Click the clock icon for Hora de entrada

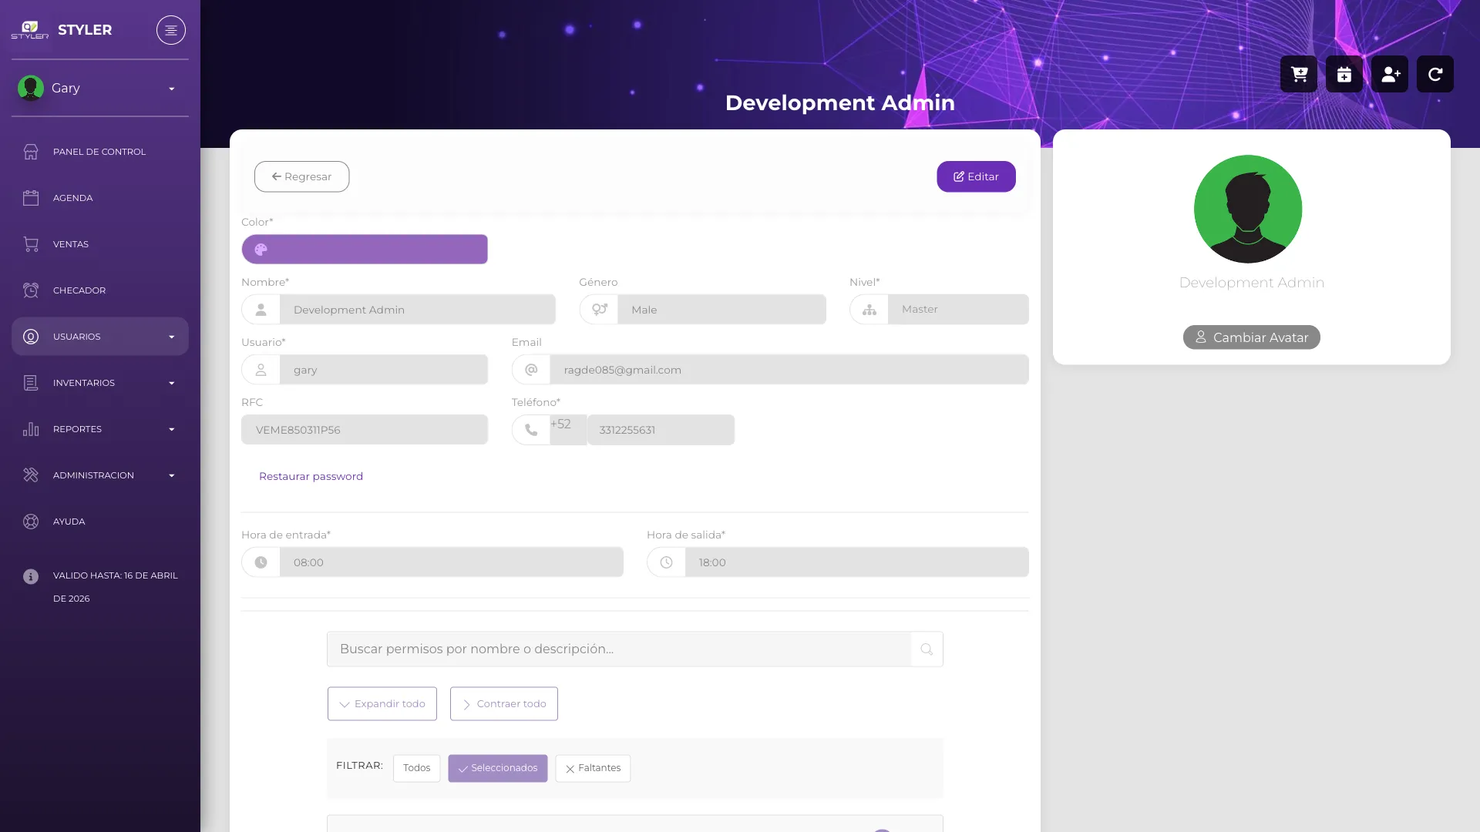261,562
